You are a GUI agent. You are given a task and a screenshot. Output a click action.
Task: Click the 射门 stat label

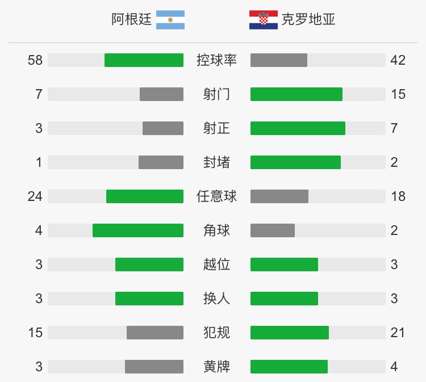[x=217, y=94]
